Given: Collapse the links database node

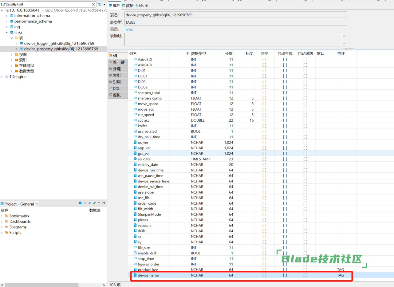Looking at the screenshot, I should tap(7, 33).
